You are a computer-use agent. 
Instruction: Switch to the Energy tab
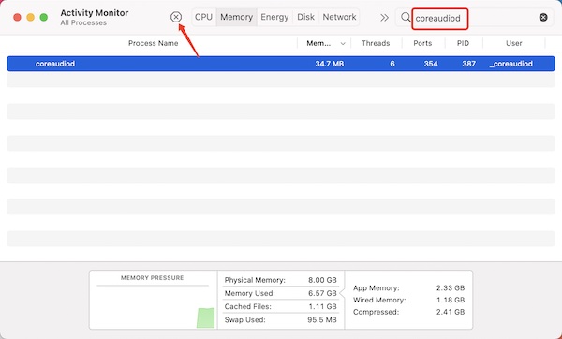[274, 17]
